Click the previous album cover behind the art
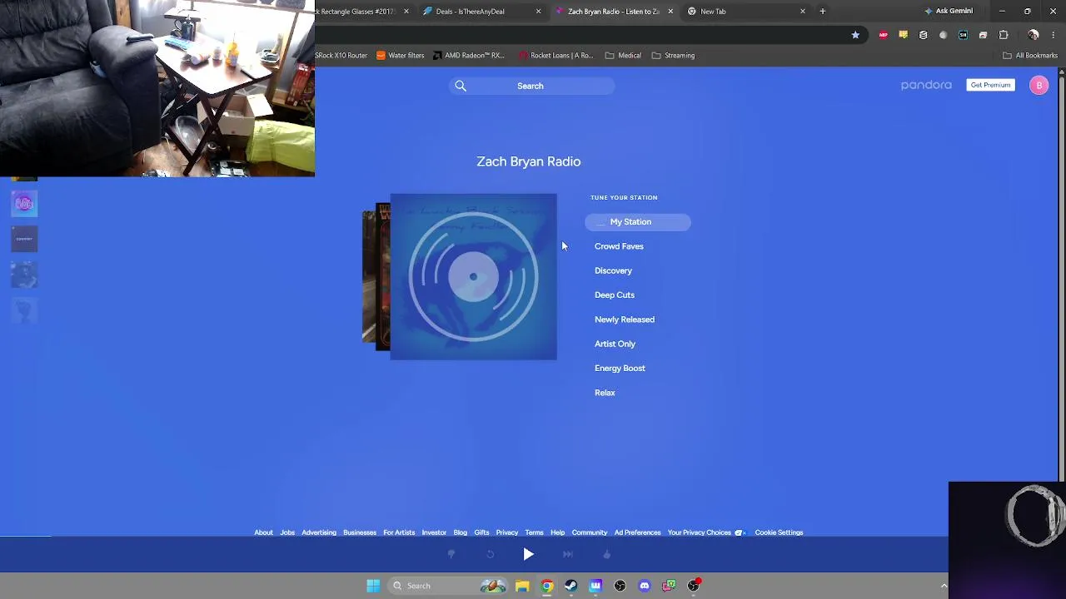 click(382, 277)
